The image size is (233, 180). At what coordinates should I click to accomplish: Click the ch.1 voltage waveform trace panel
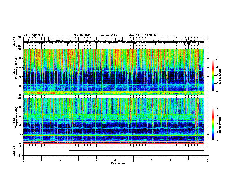pos(115,42)
